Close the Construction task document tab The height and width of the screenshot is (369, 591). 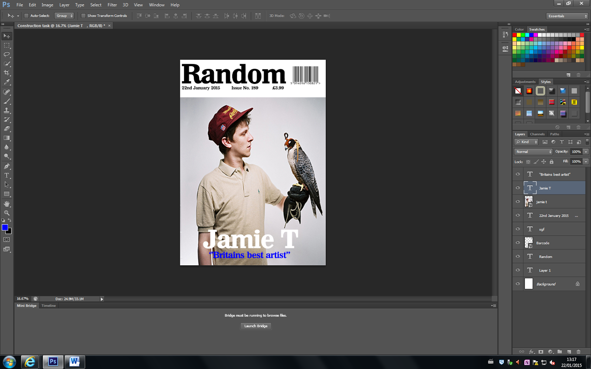[x=109, y=26]
